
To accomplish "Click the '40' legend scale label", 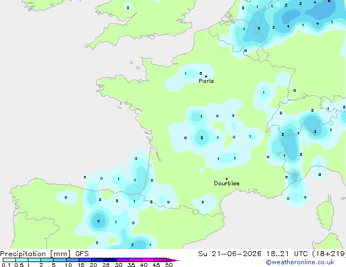I will coord(144,265).
